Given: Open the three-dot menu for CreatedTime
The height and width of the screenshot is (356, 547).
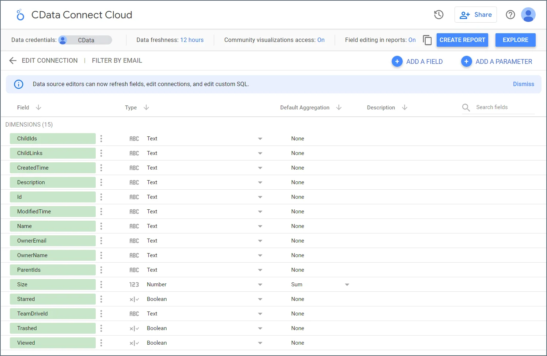Looking at the screenshot, I should [101, 168].
